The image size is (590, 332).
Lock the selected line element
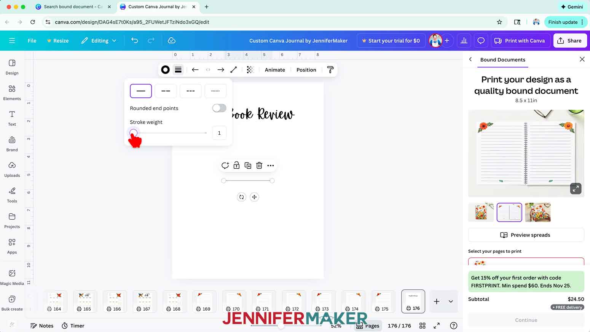tap(236, 165)
